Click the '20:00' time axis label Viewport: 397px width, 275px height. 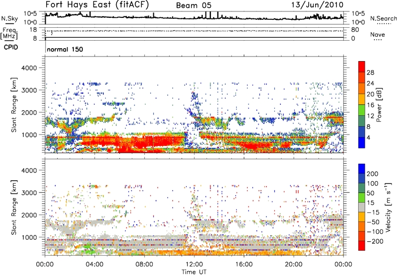coord(293,264)
